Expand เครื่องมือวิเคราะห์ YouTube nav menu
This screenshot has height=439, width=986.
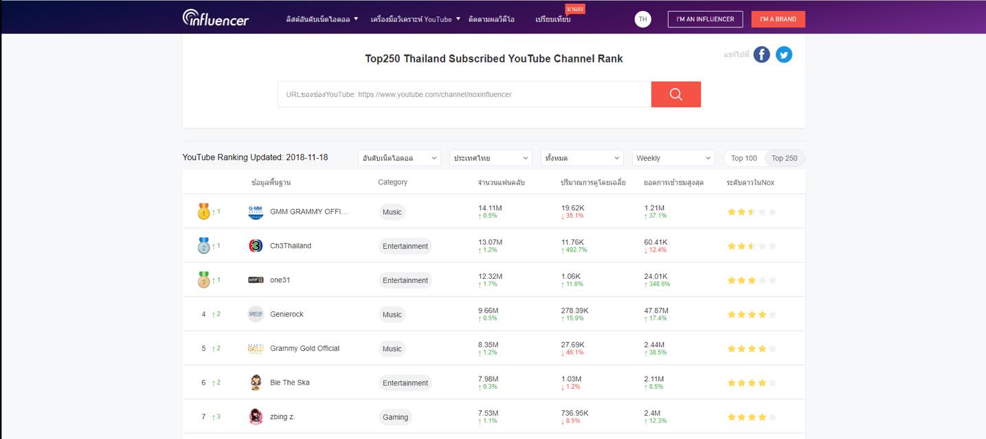pyautogui.click(x=415, y=19)
